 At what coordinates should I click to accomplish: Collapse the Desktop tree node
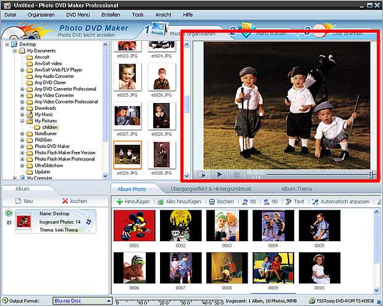click(x=7, y=44)
